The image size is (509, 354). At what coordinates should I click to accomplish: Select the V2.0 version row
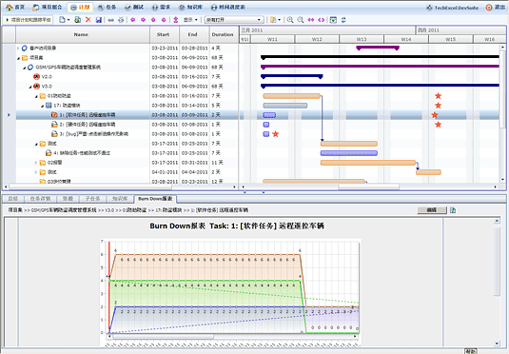click(127, 77)
